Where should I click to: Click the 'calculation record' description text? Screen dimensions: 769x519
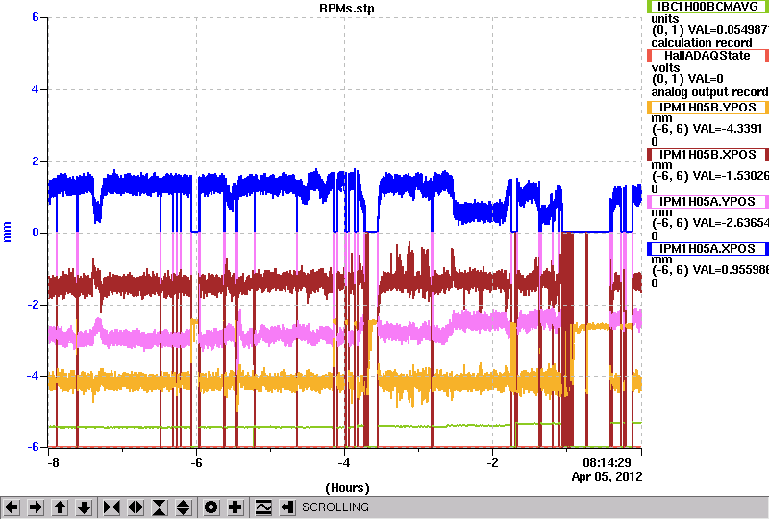point(702,43)
